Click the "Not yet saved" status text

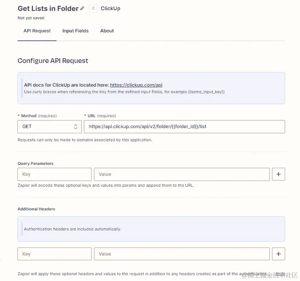pos(31,18)
